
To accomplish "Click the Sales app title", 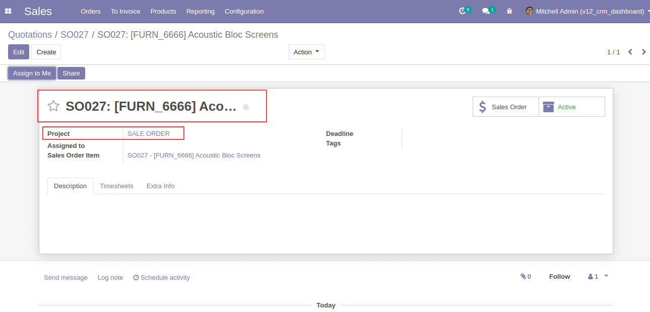I will 38,11.
